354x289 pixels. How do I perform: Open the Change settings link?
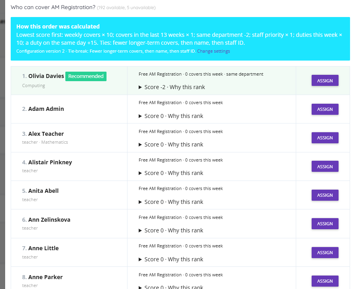213,51
